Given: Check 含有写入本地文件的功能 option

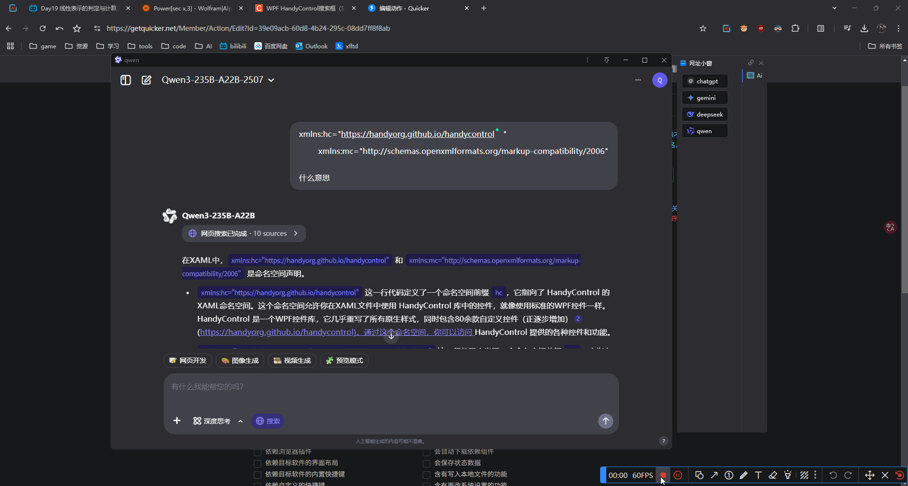Looking at the screenshot, I should click(x=426, y=475).
